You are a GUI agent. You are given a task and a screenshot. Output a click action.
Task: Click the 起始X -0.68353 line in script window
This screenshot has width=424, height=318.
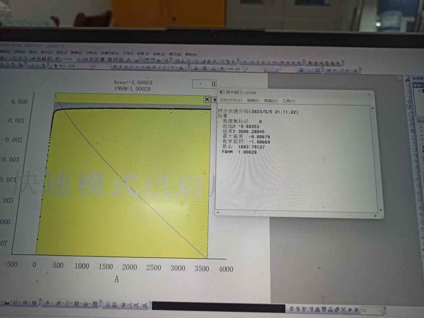[241, 126]
